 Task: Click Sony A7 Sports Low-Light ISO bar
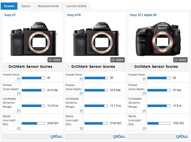point(33,123)
